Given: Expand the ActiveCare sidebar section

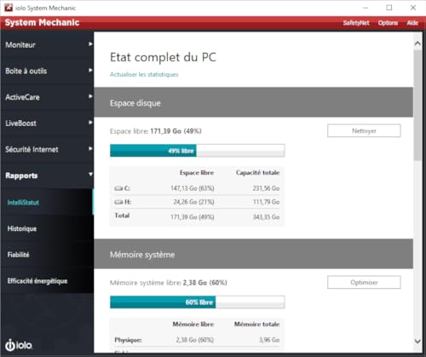Looking at the screenshot, I should tap(47, 97).
